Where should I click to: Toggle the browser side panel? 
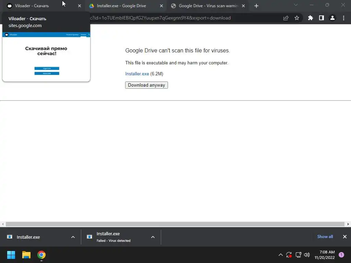pos(322,18)
